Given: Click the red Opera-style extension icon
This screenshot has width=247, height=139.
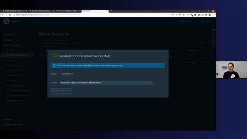Looking at the screenshot, I should 199,15.
